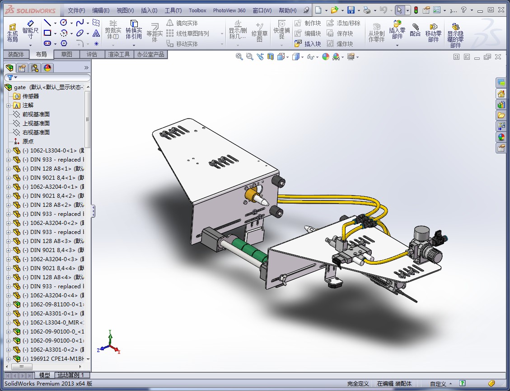Click the Edit Appearance colored sphere icon
Image resolution: width=510 pixels, height=391 pixels.
coord(326,57)
